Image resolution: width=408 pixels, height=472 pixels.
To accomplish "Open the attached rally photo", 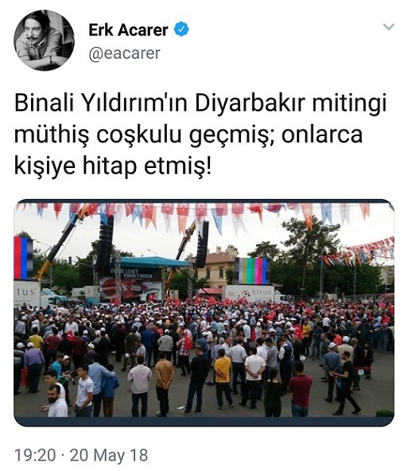I will pyautogui.click(x=204, y=313).
